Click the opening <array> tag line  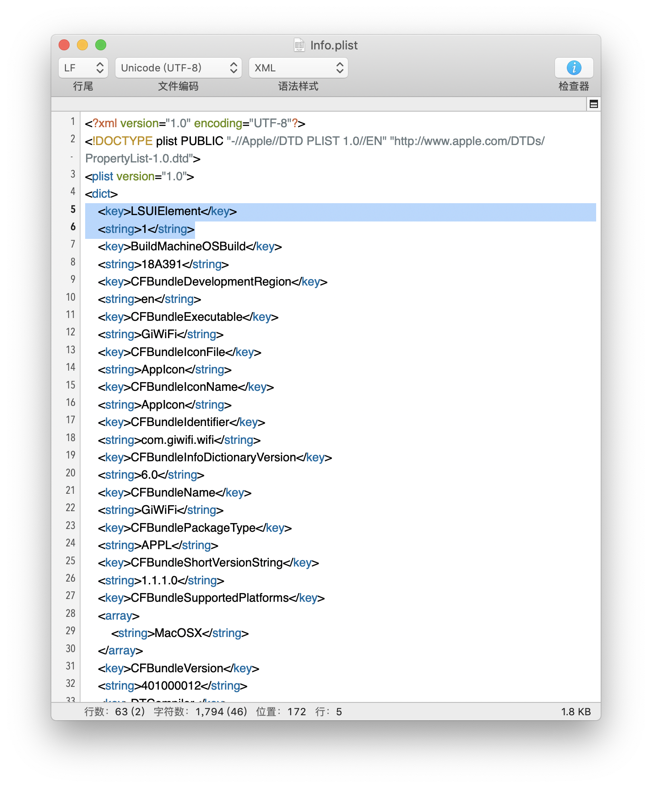coord(119,616)
